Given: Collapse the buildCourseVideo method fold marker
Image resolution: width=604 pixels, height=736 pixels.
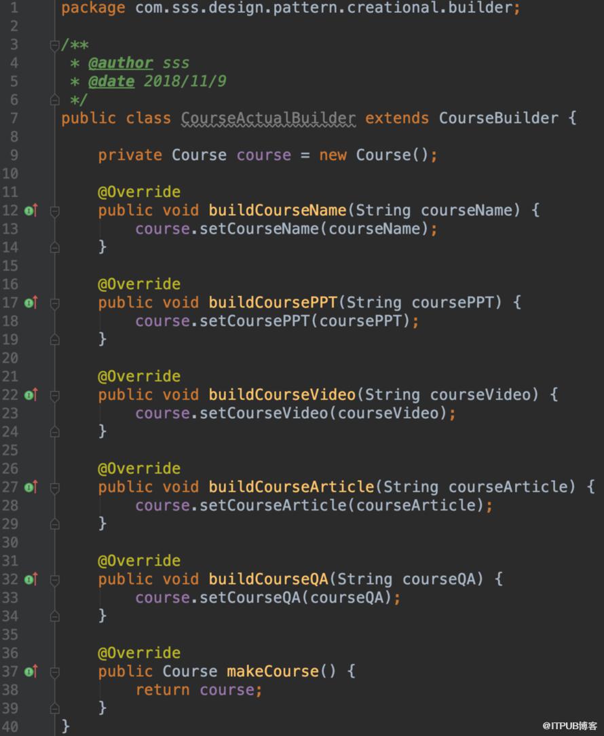Looking at the screenshot, I should (54, 396).
